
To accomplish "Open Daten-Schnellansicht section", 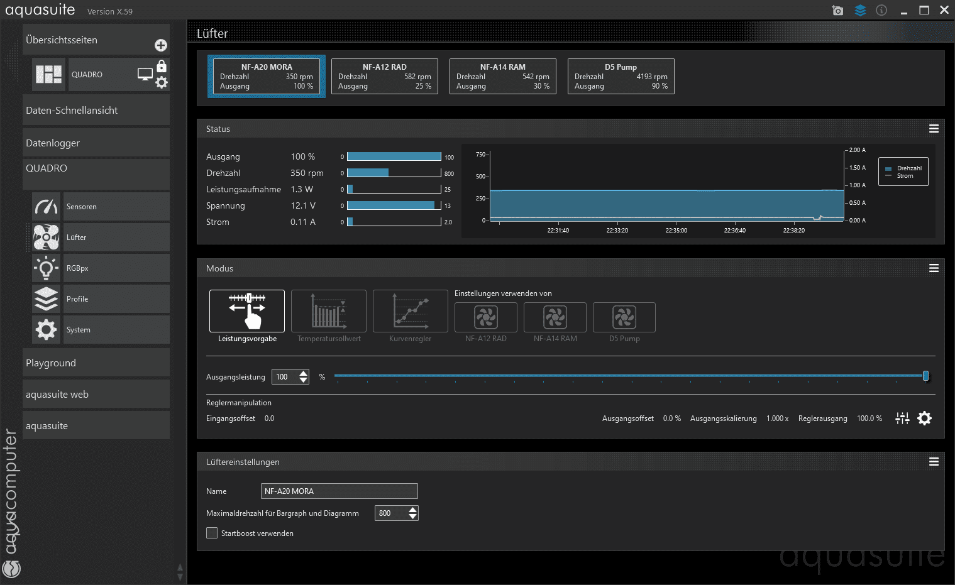I will 96,110.
